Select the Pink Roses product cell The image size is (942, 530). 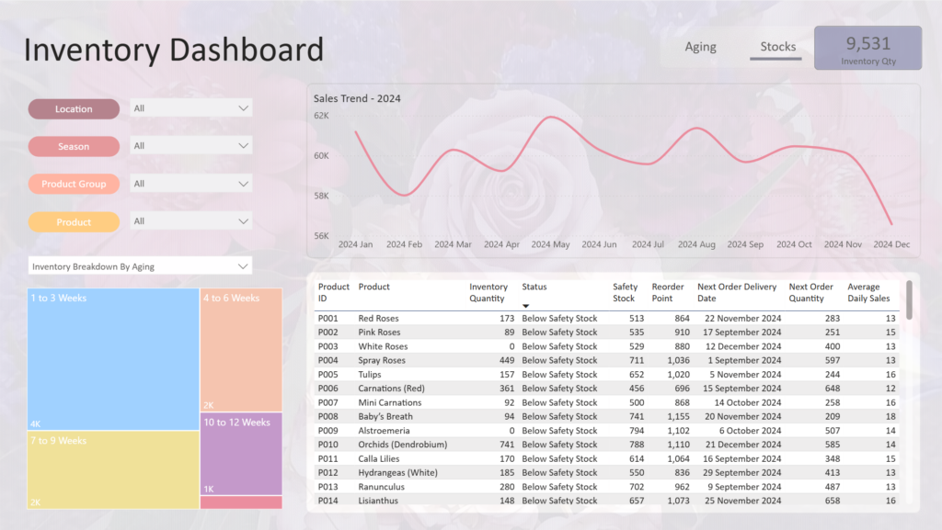[379, 333]
